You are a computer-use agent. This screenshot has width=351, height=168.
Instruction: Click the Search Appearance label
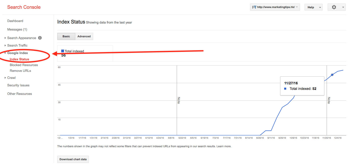coord(22,38)
